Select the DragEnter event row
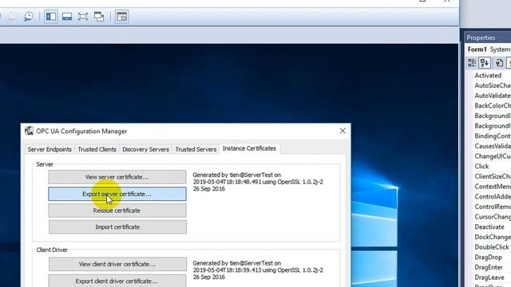The image size is (511, 287). click(x=489, y=267)
